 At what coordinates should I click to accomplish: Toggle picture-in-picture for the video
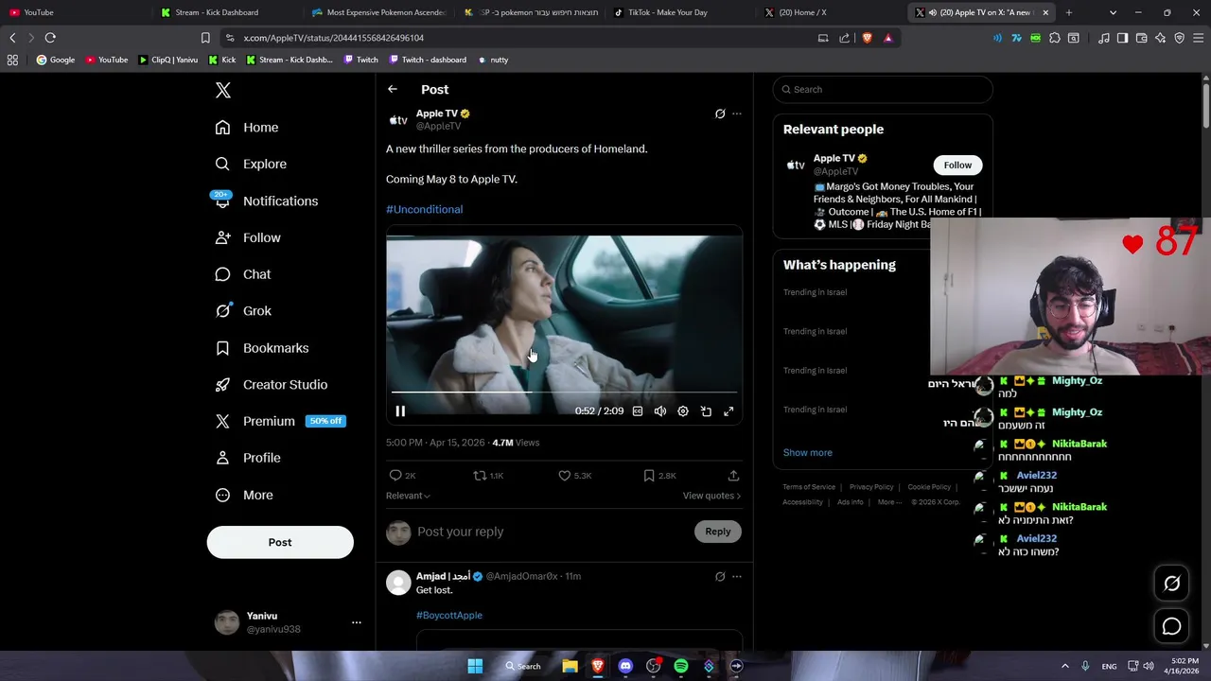click(x=706, y=411)
